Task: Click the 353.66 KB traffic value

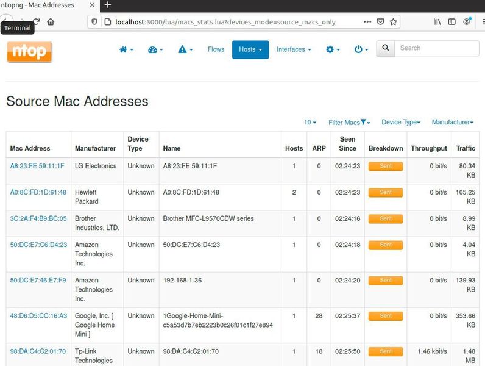Action: click(x=466, y=320)
